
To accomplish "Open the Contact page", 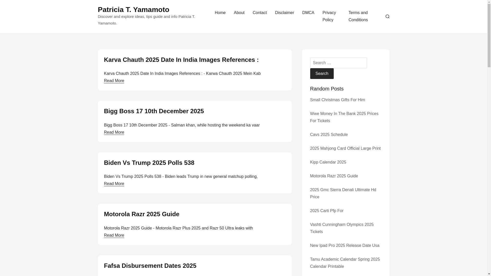I will click(x=260, y=13).
